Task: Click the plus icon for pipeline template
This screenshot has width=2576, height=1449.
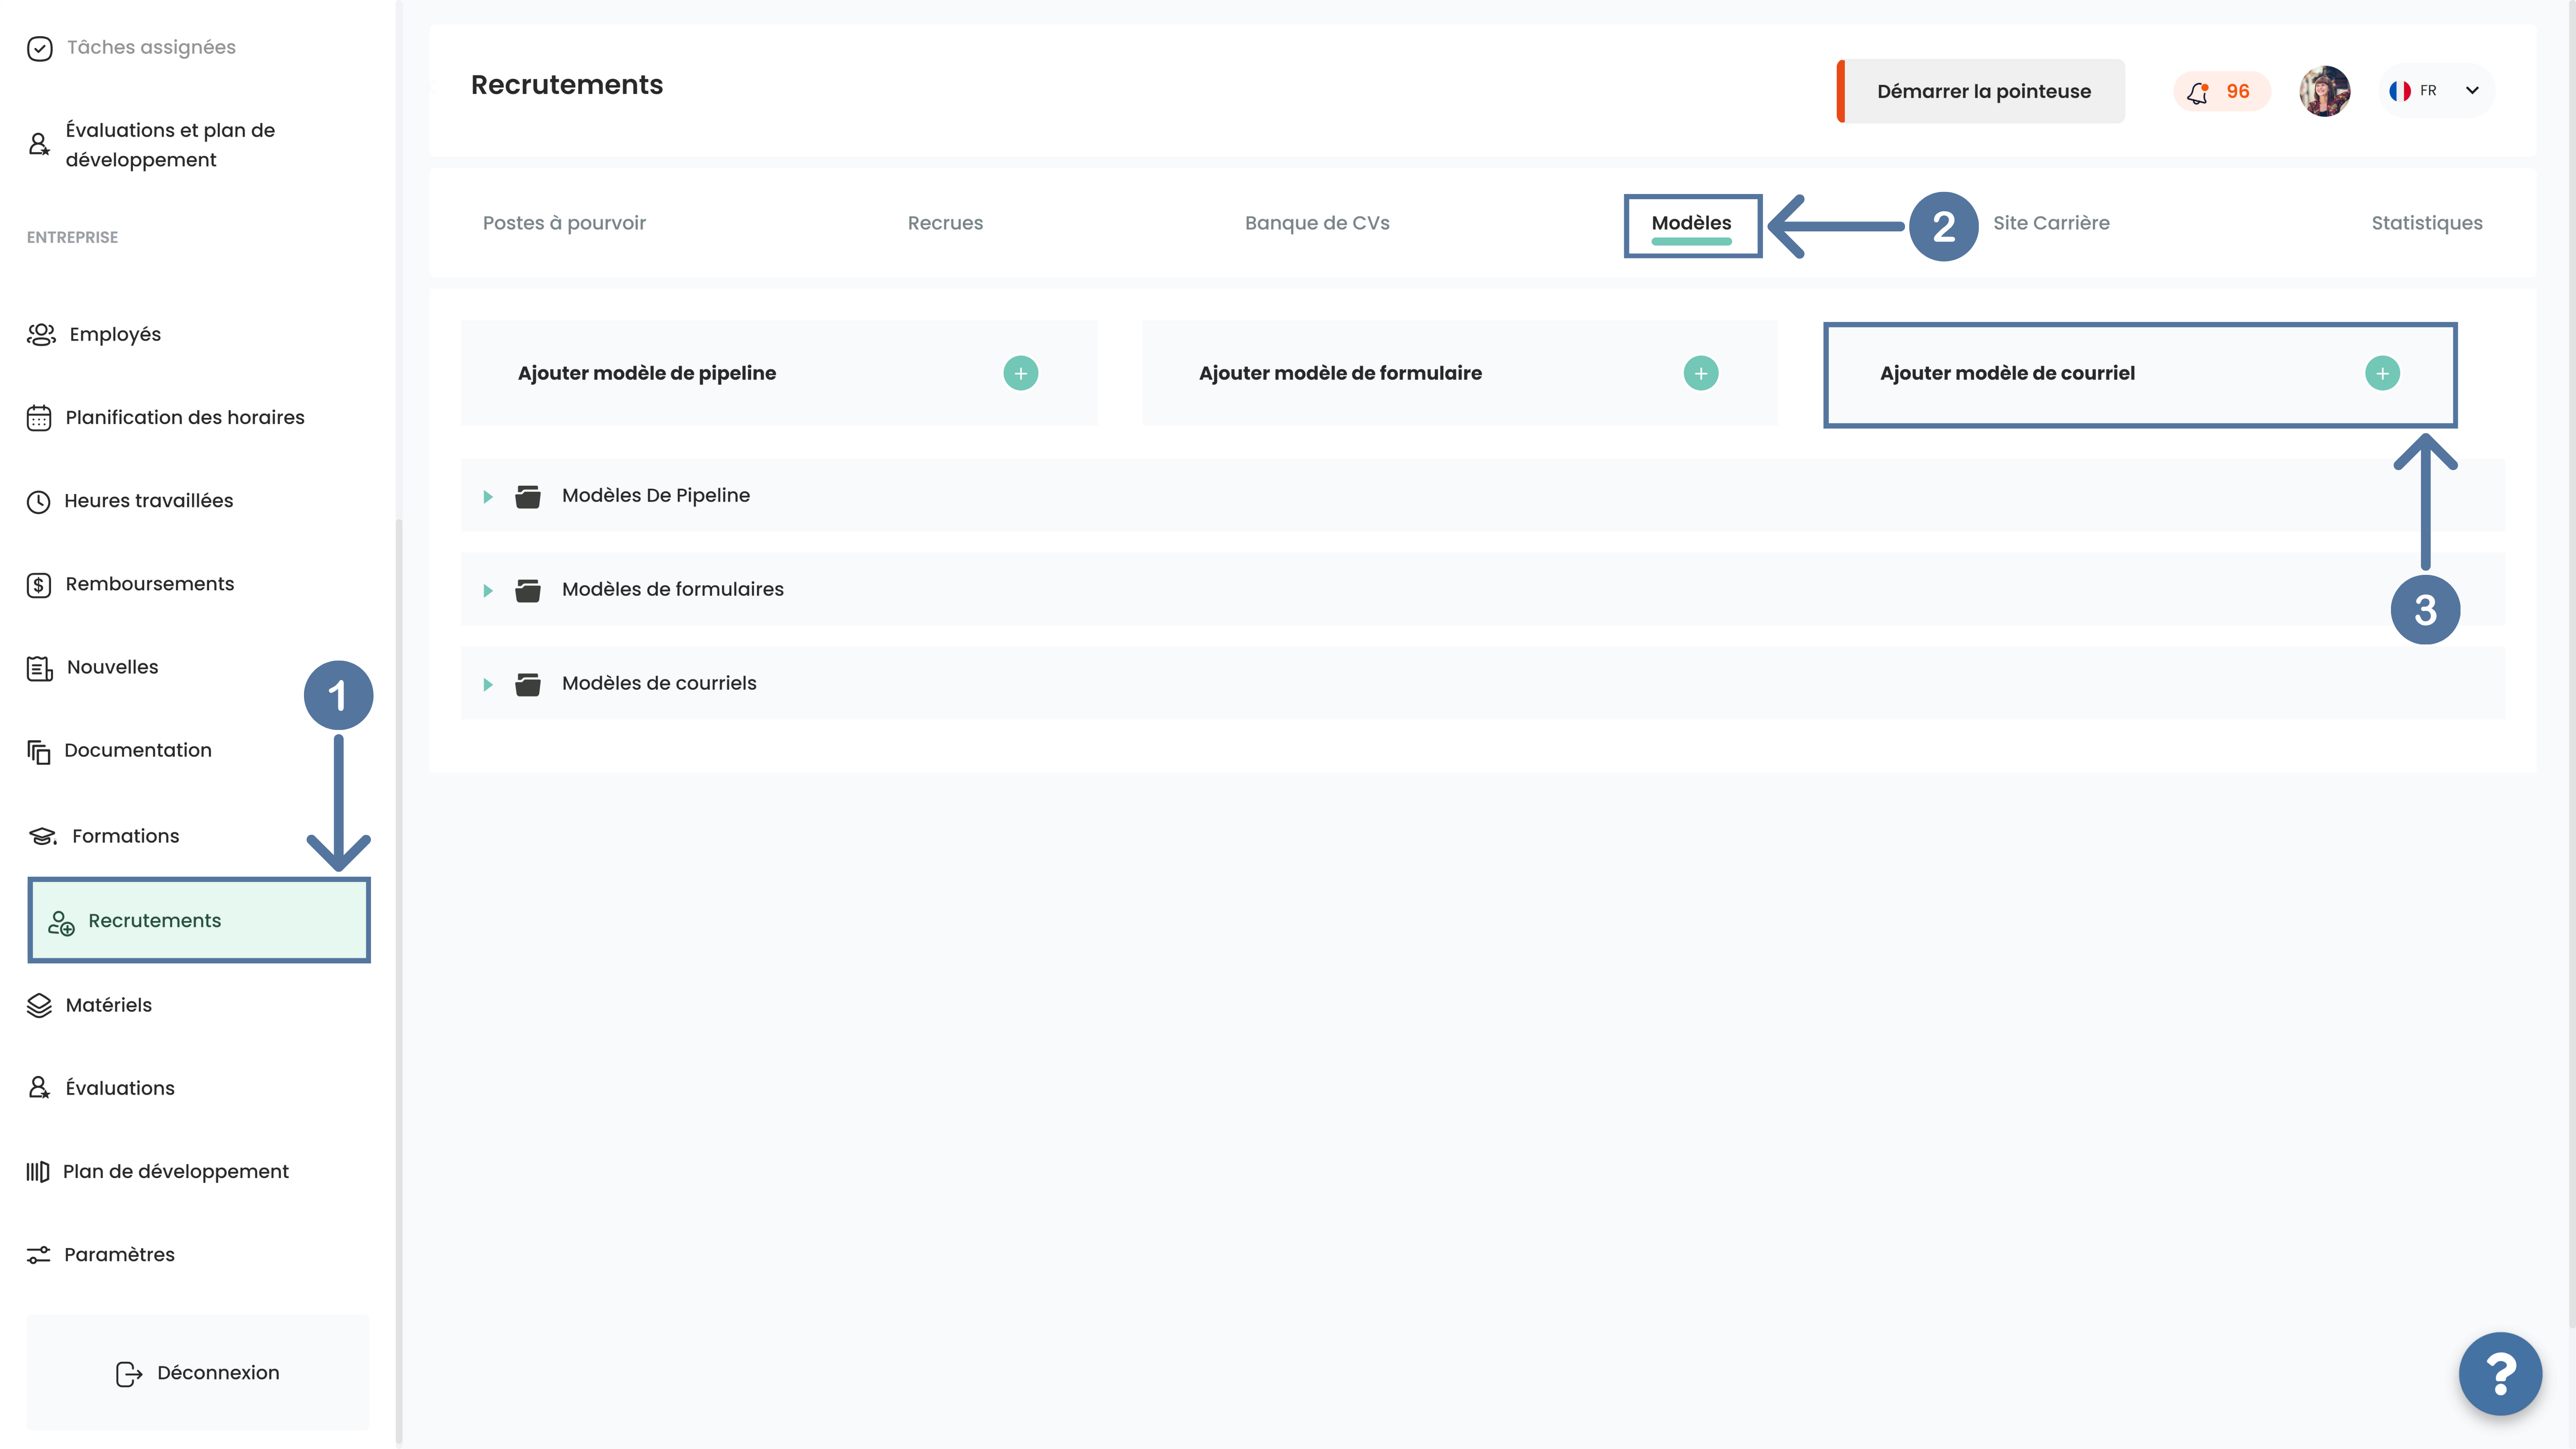Action: click(x=1020, y=373)
